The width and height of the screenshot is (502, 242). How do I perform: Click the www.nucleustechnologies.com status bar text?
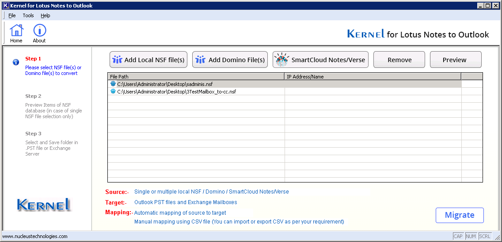pos(35,236)
